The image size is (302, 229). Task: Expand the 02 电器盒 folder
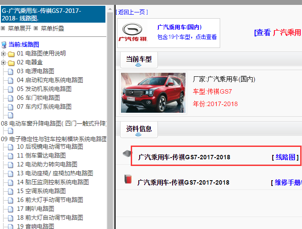(x=3, y=63)
